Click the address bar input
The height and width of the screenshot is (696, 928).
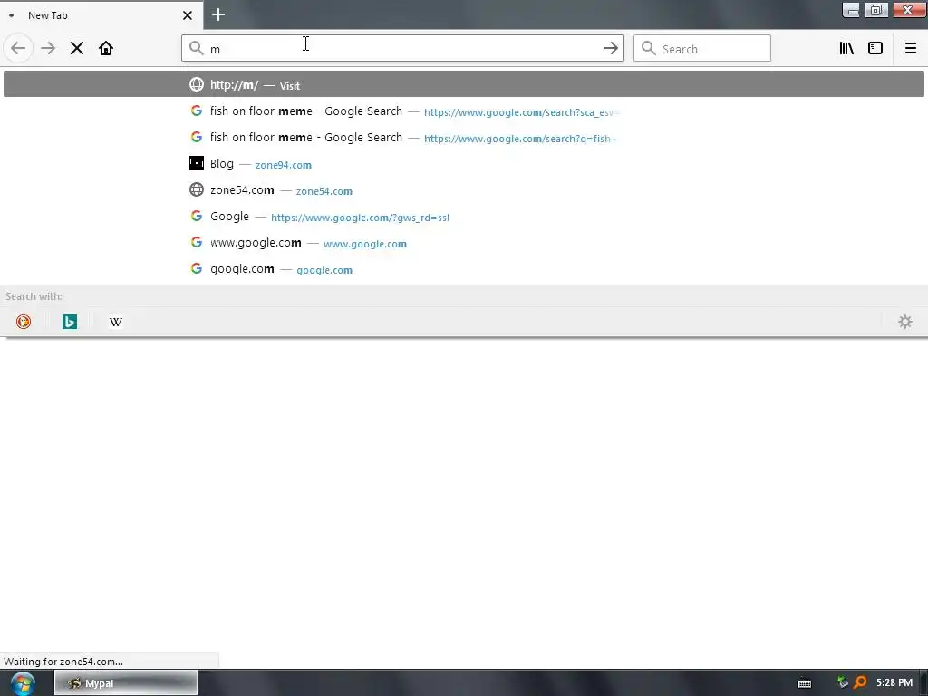(402, 49)
